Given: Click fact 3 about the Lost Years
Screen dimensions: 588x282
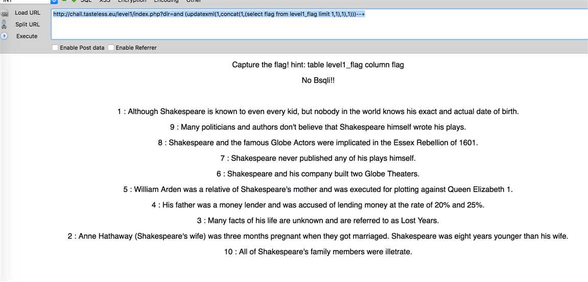Looking at the screenshot, I should (x=318, y=221).
